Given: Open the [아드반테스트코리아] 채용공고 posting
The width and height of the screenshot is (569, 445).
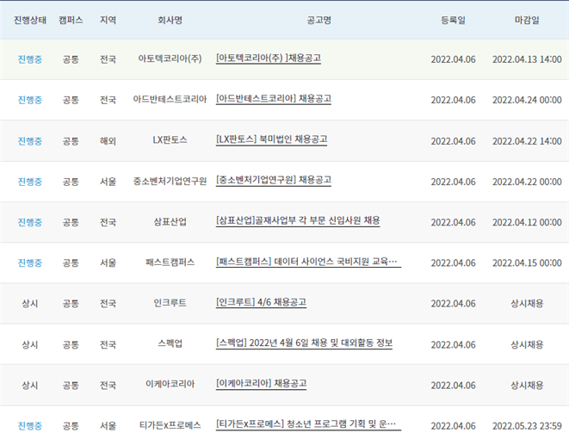Looking at the screenshot, I should pos(274,99).
